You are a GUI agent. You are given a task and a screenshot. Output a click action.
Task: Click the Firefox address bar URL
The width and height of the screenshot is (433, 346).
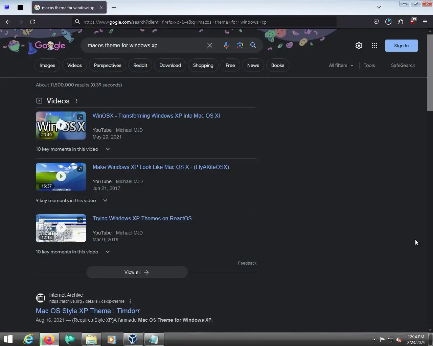(175, 22)
